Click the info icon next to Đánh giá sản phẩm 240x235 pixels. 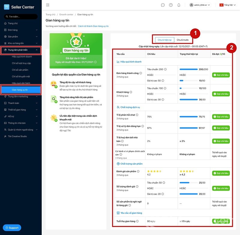click(138, 171)
